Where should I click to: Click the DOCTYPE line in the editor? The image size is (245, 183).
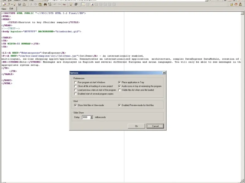43,13
